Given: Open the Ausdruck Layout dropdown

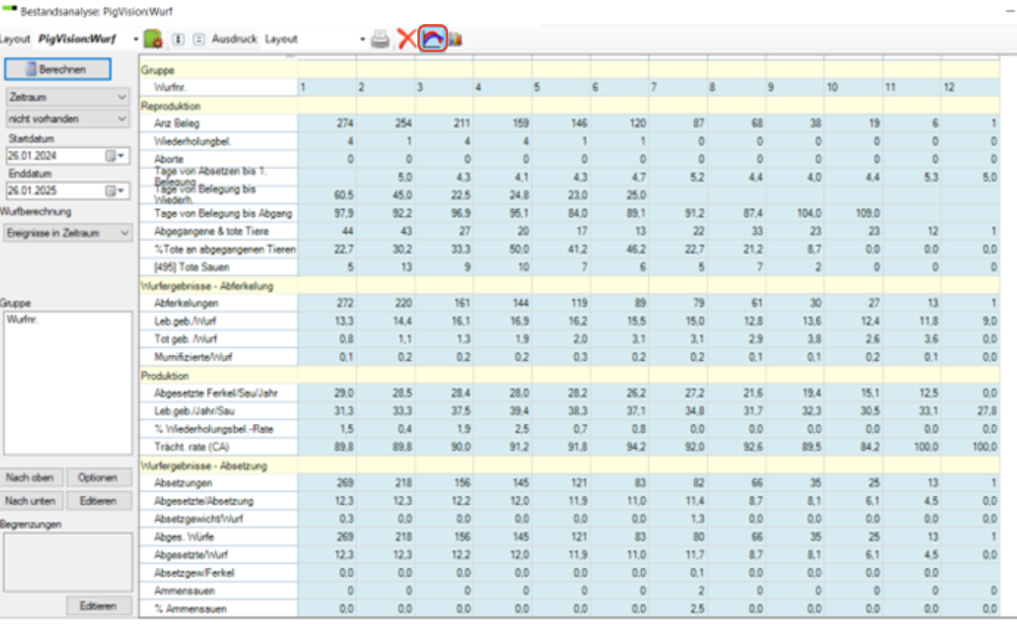Looking at the screenshot, I should [x=362, y=39].
